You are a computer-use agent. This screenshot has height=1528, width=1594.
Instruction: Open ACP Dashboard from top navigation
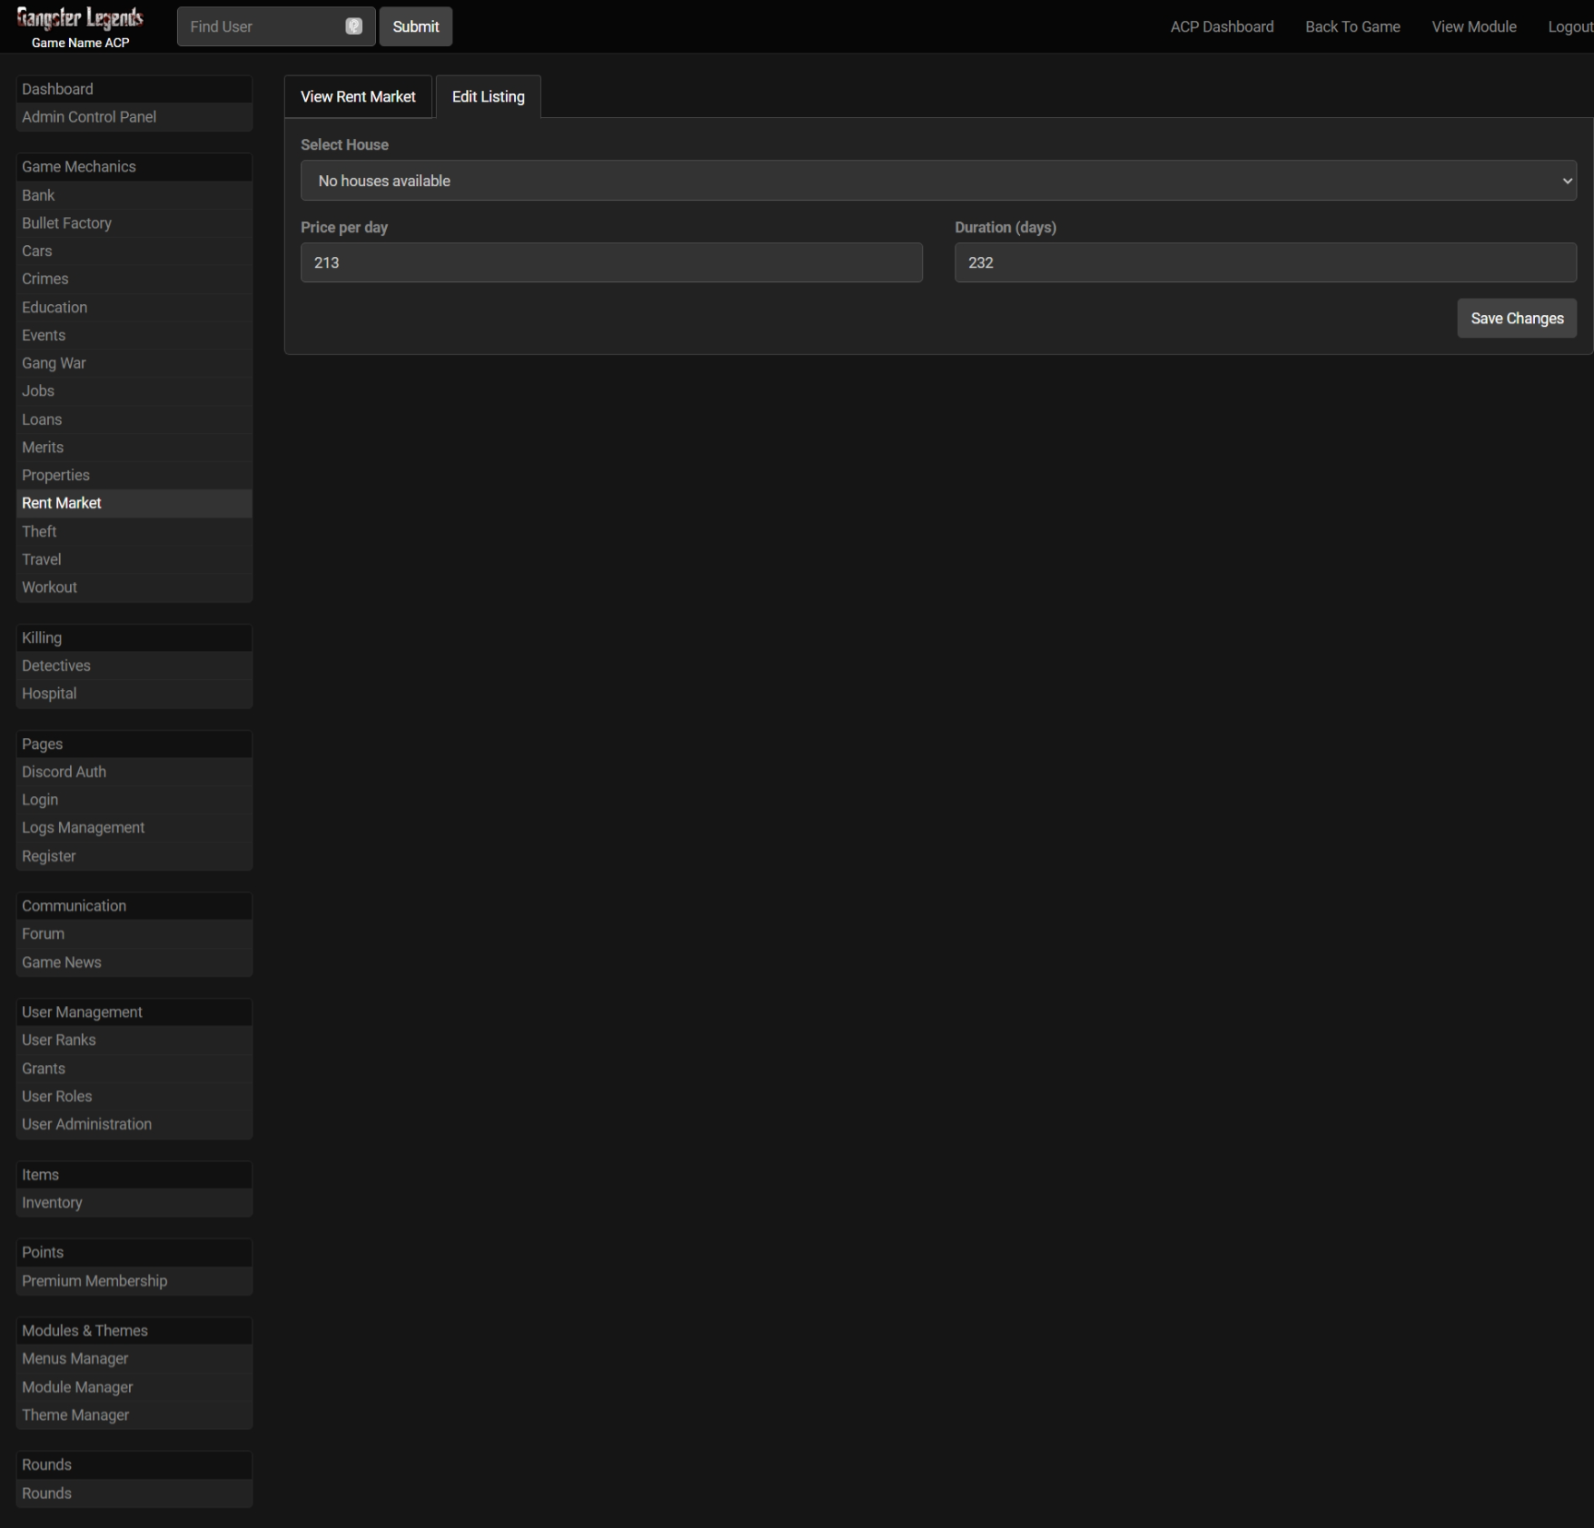click(1222, 26)
